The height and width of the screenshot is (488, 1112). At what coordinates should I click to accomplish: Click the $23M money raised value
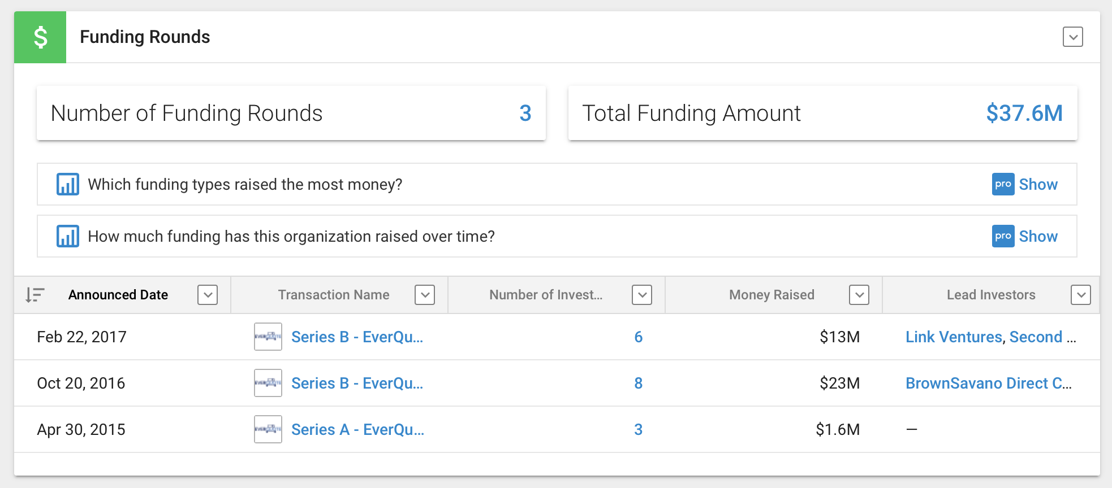pyautogui.click(x=839, y=383)
